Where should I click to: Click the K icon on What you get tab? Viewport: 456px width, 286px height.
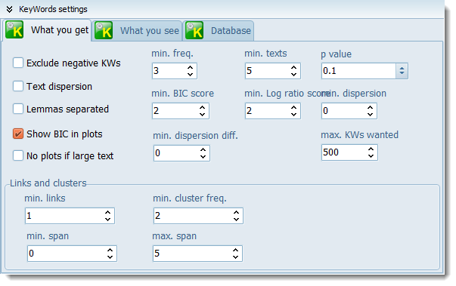pyautogui.click(x=14, y=29)
